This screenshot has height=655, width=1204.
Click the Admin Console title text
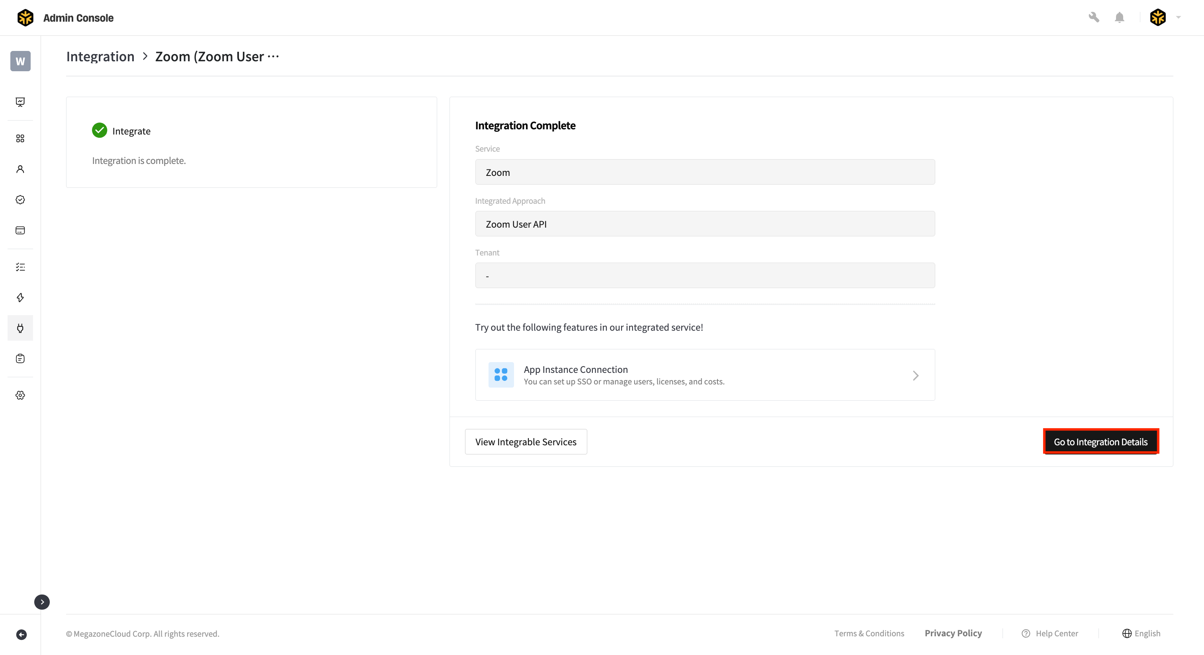point(78,18)
